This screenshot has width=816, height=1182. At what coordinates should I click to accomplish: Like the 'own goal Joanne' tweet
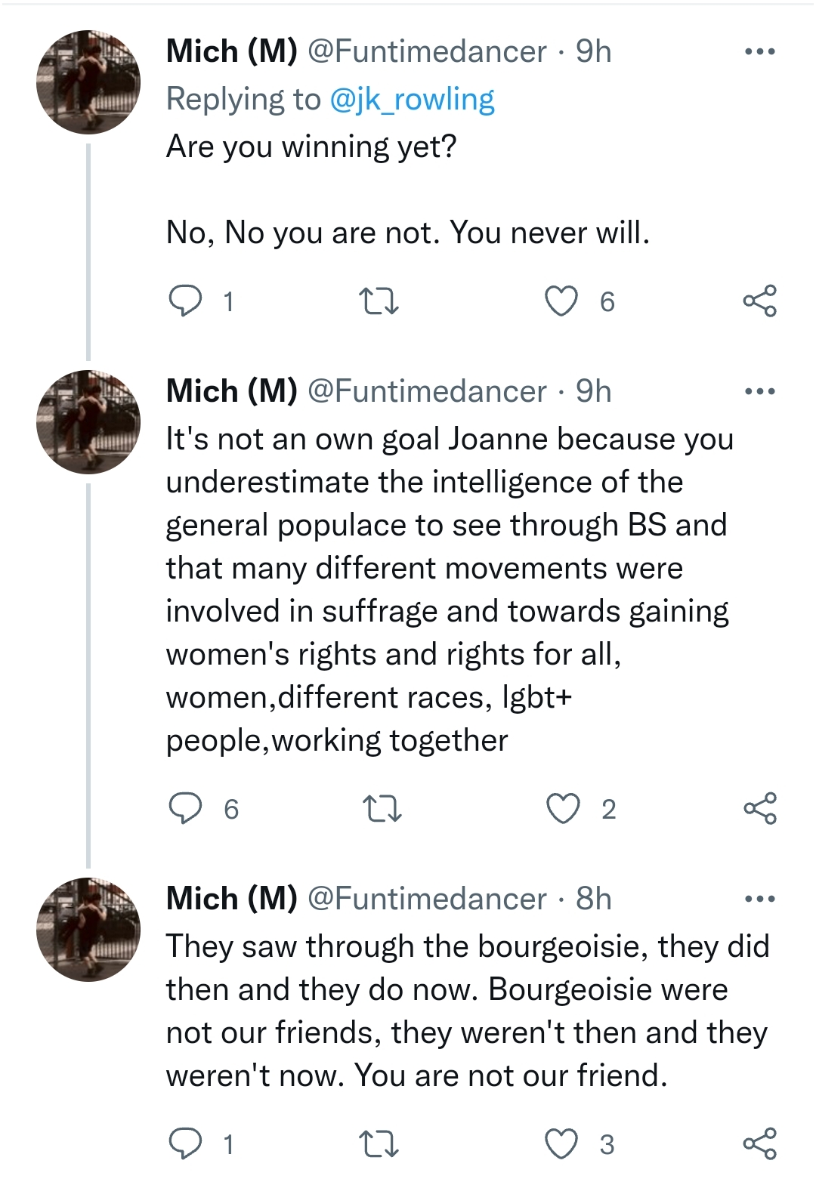pos(563,809)
